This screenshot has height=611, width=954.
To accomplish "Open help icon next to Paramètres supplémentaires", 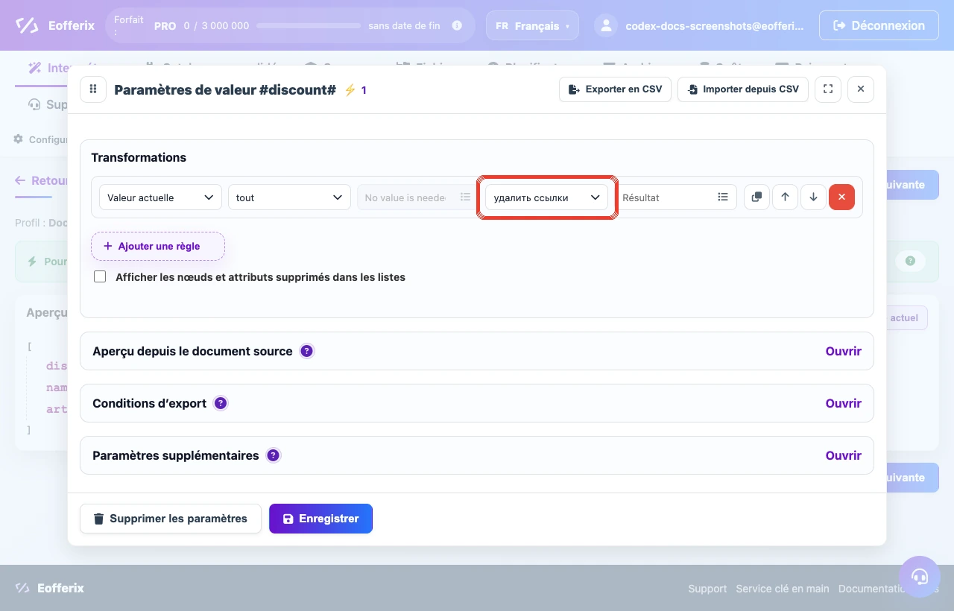I will (x=273, y=455).
